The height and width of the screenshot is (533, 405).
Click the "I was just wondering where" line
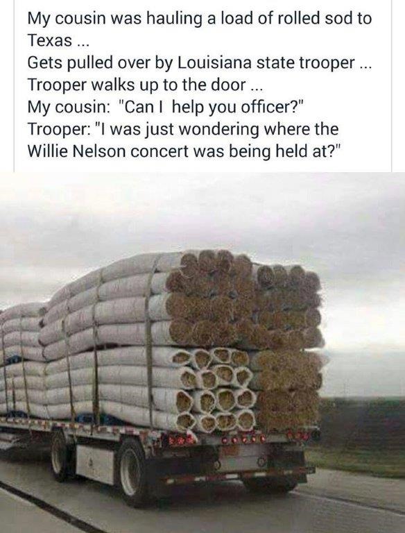point(183,129)
